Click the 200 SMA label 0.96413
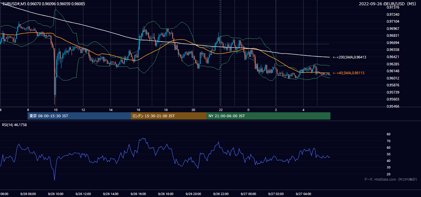 [350, 57]
